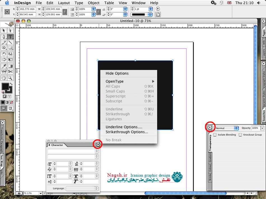This screenshot has height=199, width=266.
Task: Toggle constrain proportions for width and height
Action: click(65, 12)
